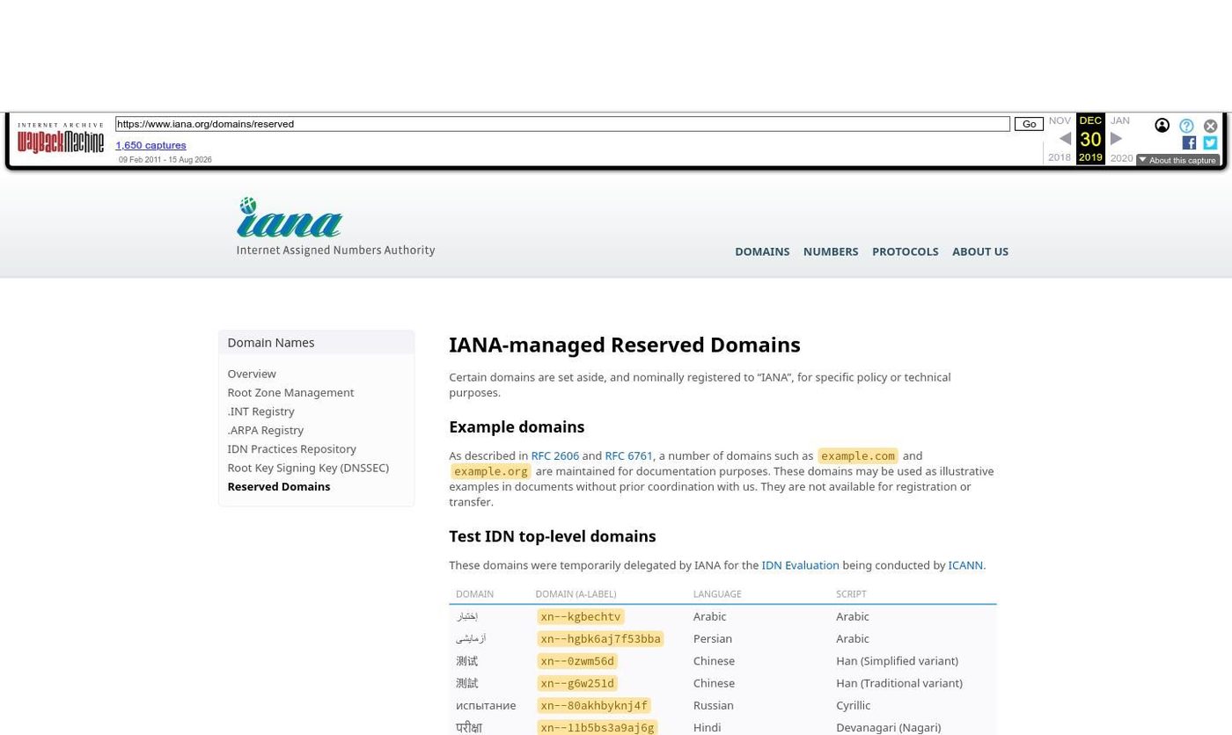The width and height of the screenshot is (1232, 735).
Task: Click the LANGUAGE column header
Action: coord(716,594)
